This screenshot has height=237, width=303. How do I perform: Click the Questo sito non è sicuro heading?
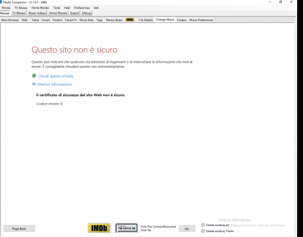(x=74, y=50)
